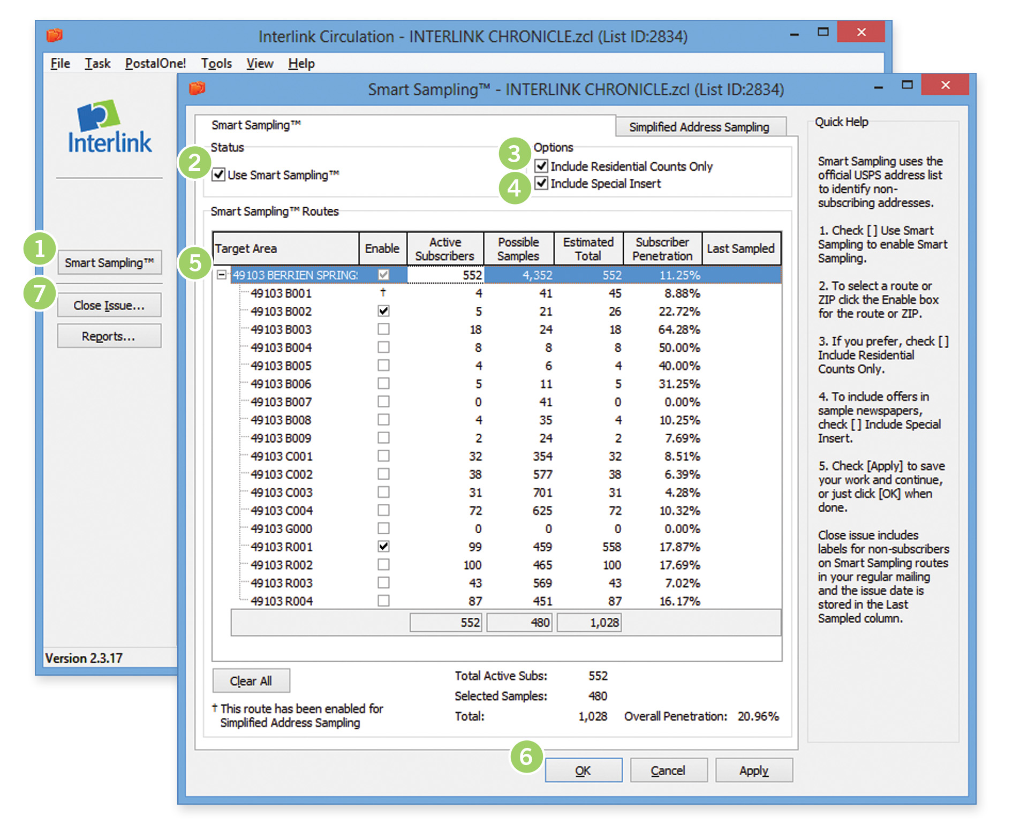Sort by Active Subscribers column header
The image size is (1020, 840).
tap(445, 248)
